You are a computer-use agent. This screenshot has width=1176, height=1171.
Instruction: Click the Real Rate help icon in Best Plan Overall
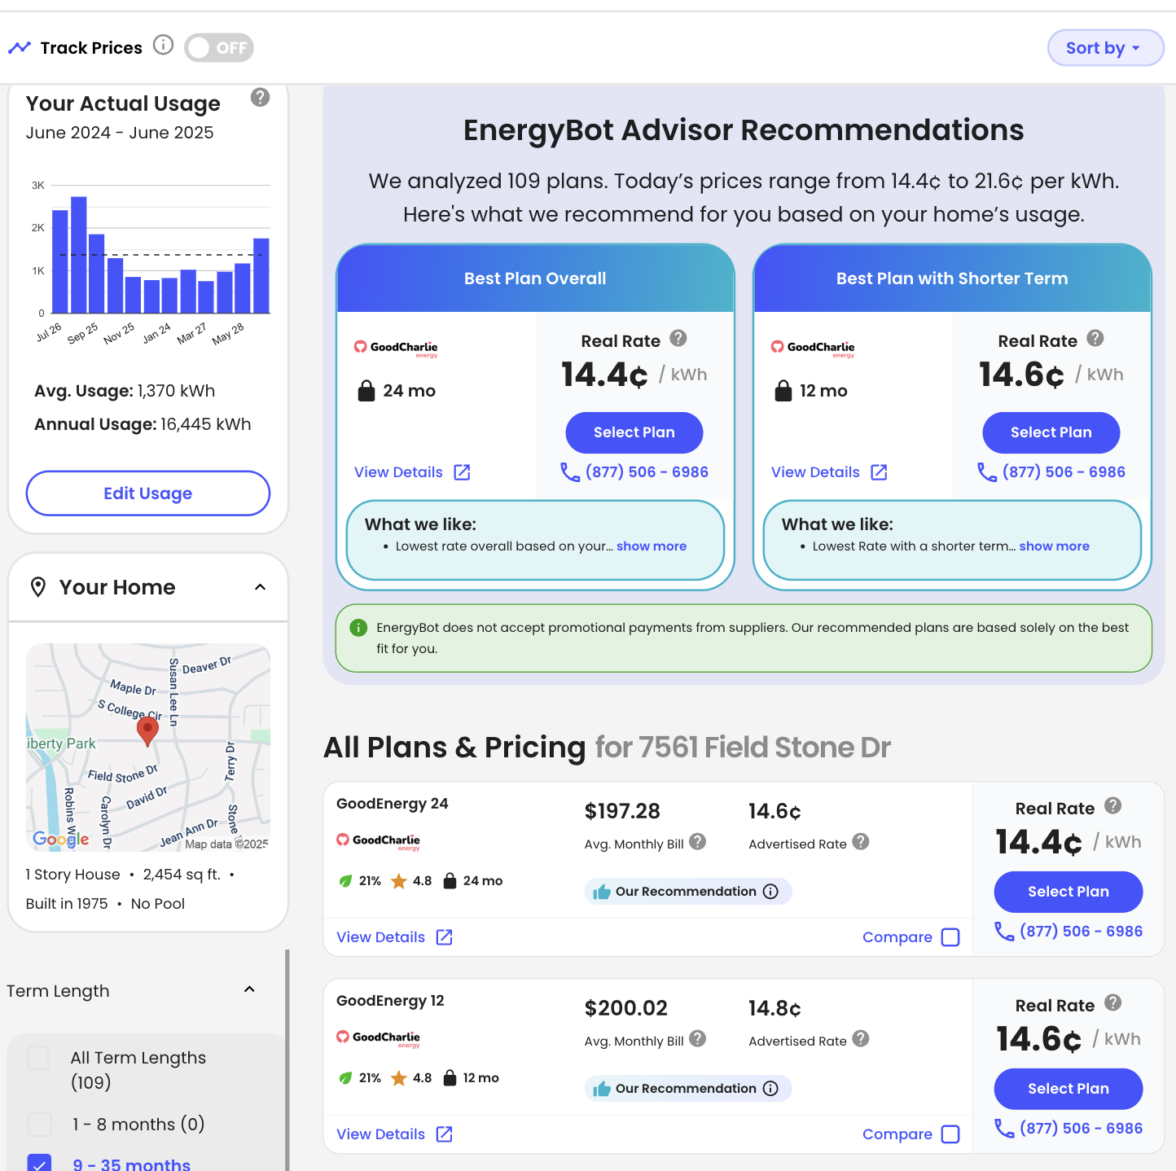[678, 338]
